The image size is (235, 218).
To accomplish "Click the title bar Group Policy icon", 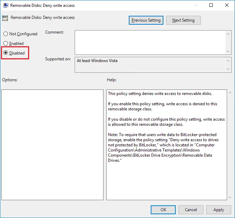I will pyautogui.click(x=6, y=5).
